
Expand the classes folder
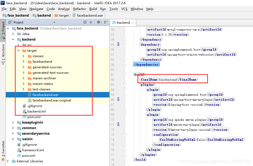[x=24, y=56]
